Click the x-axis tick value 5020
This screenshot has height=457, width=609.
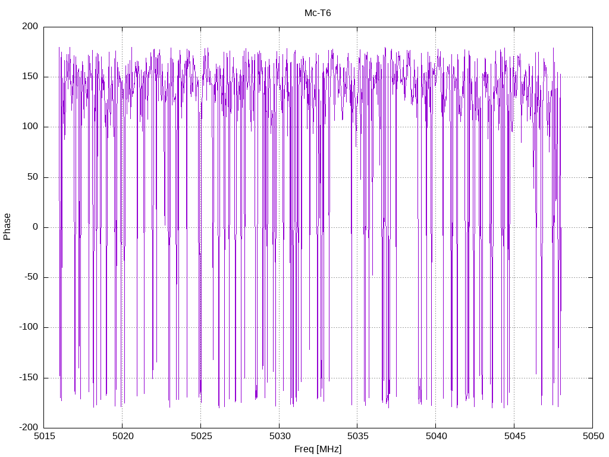tap(123, 436)
